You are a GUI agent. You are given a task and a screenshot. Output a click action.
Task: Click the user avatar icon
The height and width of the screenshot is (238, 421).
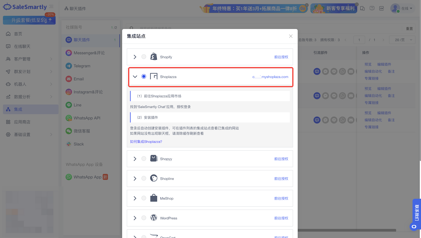(x=395, y=8)
